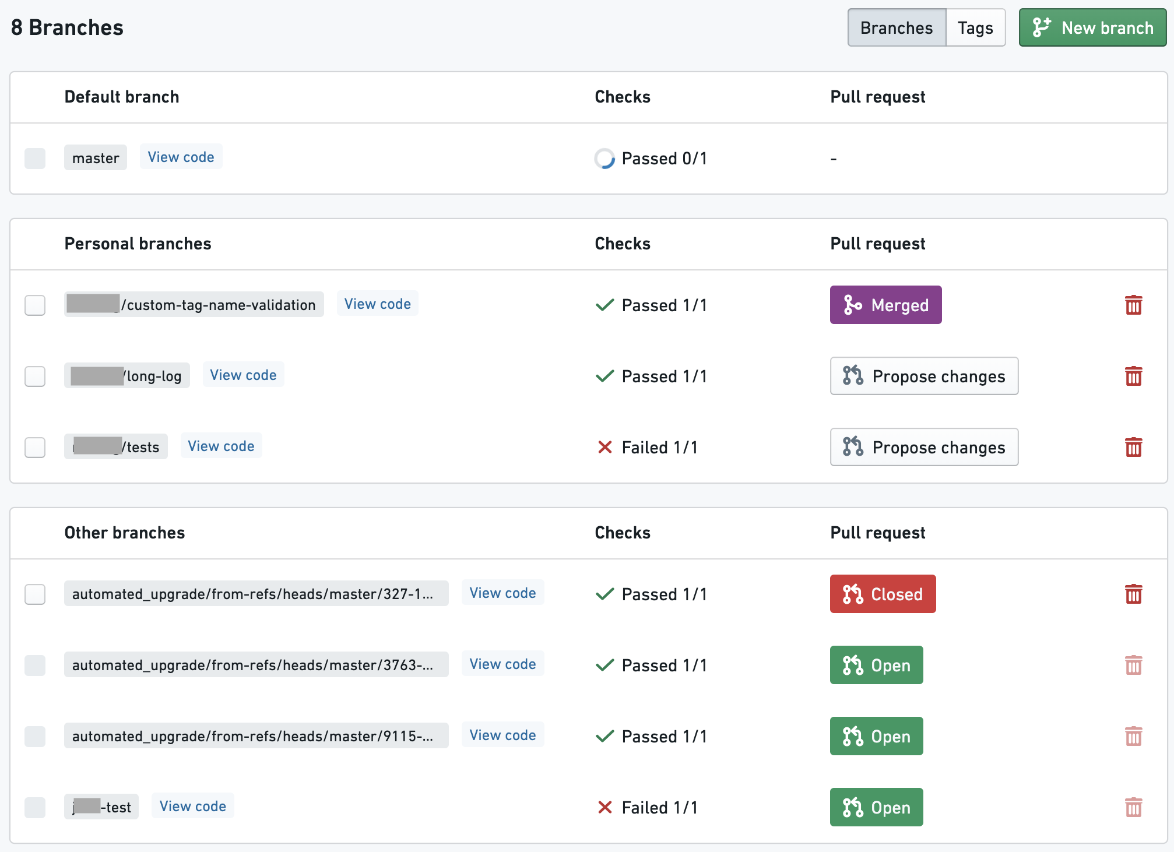This screenshot has height=852, width=1174.
Task: Select the Branches tab
Action: tap(897, 27)
